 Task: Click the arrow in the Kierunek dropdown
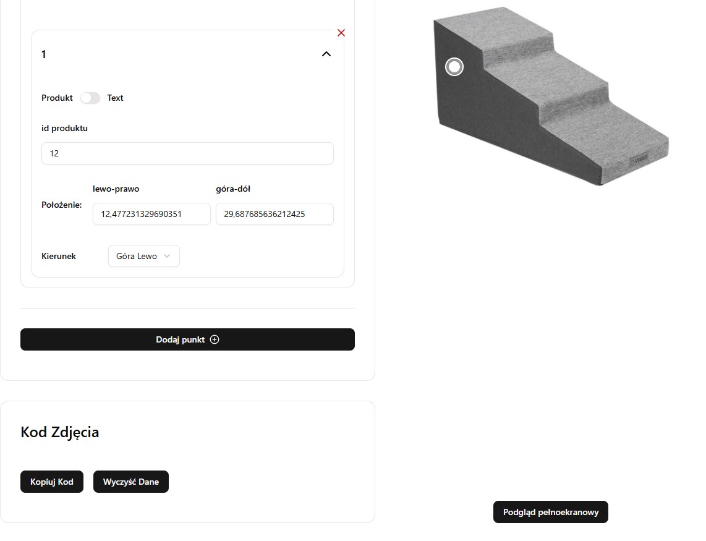click(167, 256)
